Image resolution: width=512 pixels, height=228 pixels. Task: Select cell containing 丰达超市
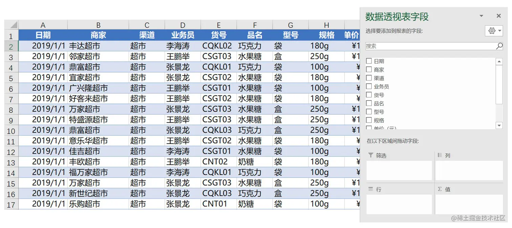point(98,46)
